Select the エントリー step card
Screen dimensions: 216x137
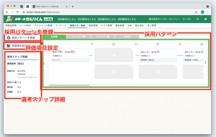70,55
